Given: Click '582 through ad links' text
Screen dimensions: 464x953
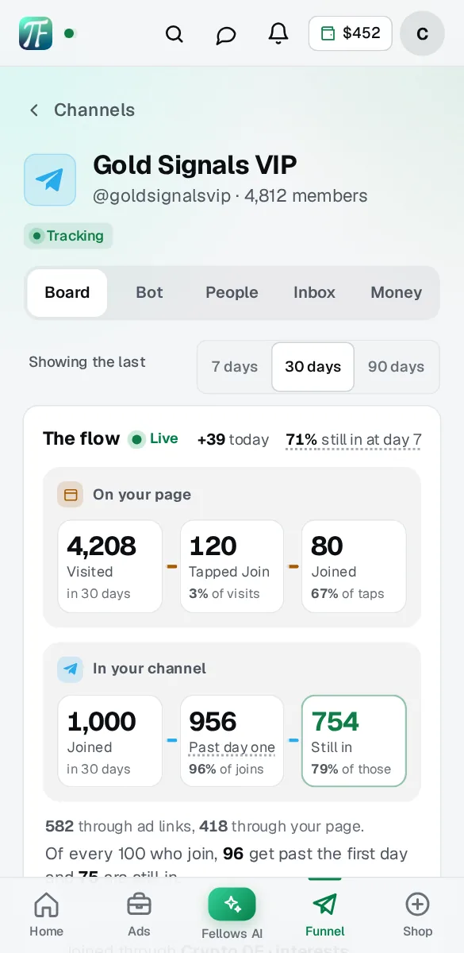Looking at the screenshot, I should 119,826.
